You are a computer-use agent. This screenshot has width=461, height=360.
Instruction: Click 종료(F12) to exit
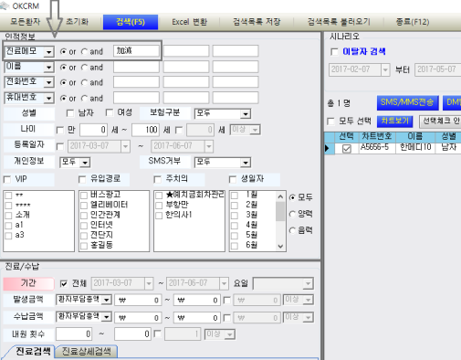[x=413, y=22]
